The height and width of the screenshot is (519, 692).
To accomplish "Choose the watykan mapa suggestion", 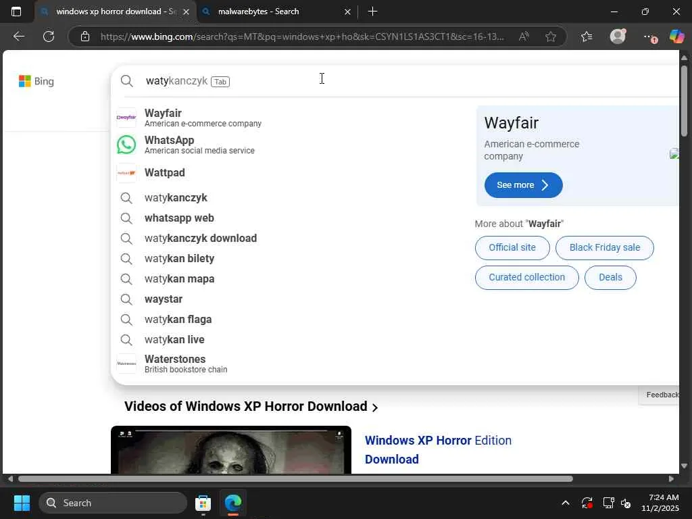I will (x=179, y=279).
